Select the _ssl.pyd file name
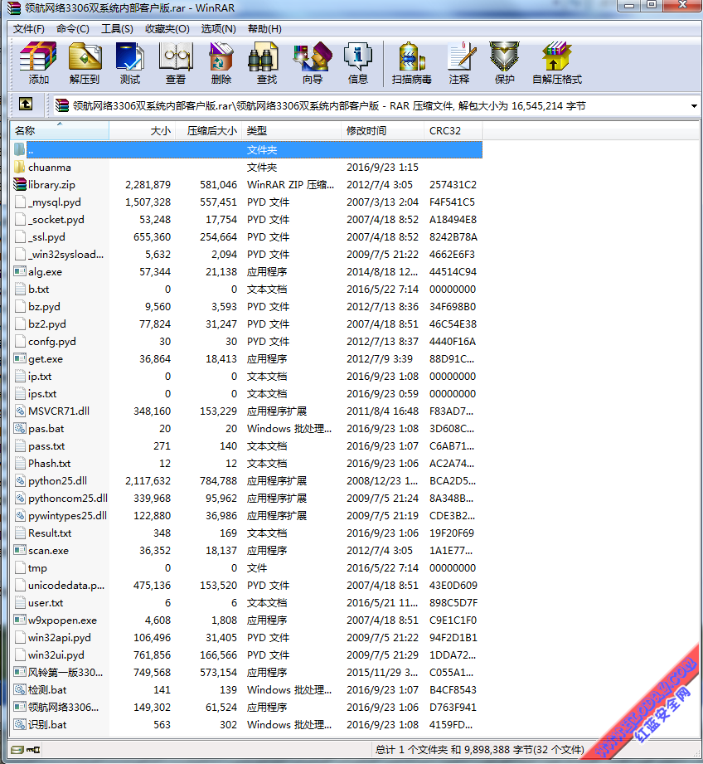Viewport: 703px width, 764px height. click(x=46, y=237)
